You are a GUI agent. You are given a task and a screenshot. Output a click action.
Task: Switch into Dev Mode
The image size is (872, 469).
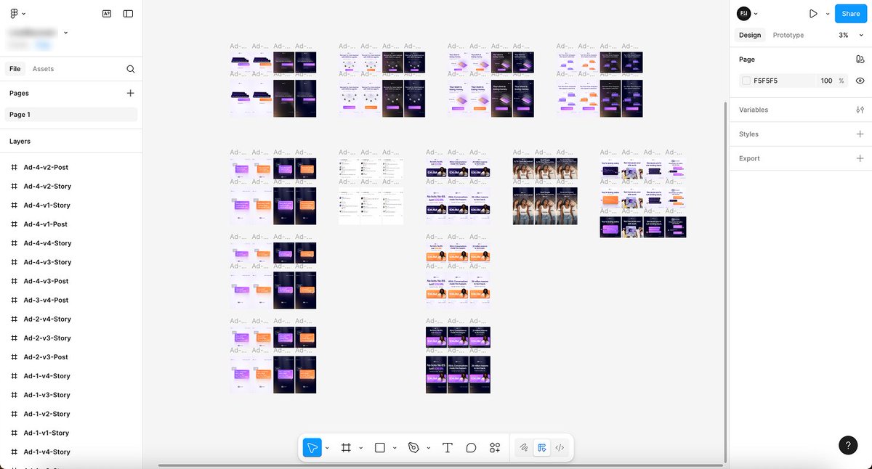pos(560,447)
